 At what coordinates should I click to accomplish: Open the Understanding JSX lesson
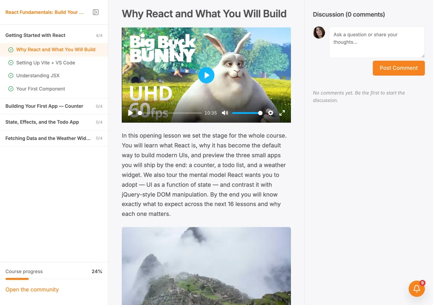click(x=54, y=76)
